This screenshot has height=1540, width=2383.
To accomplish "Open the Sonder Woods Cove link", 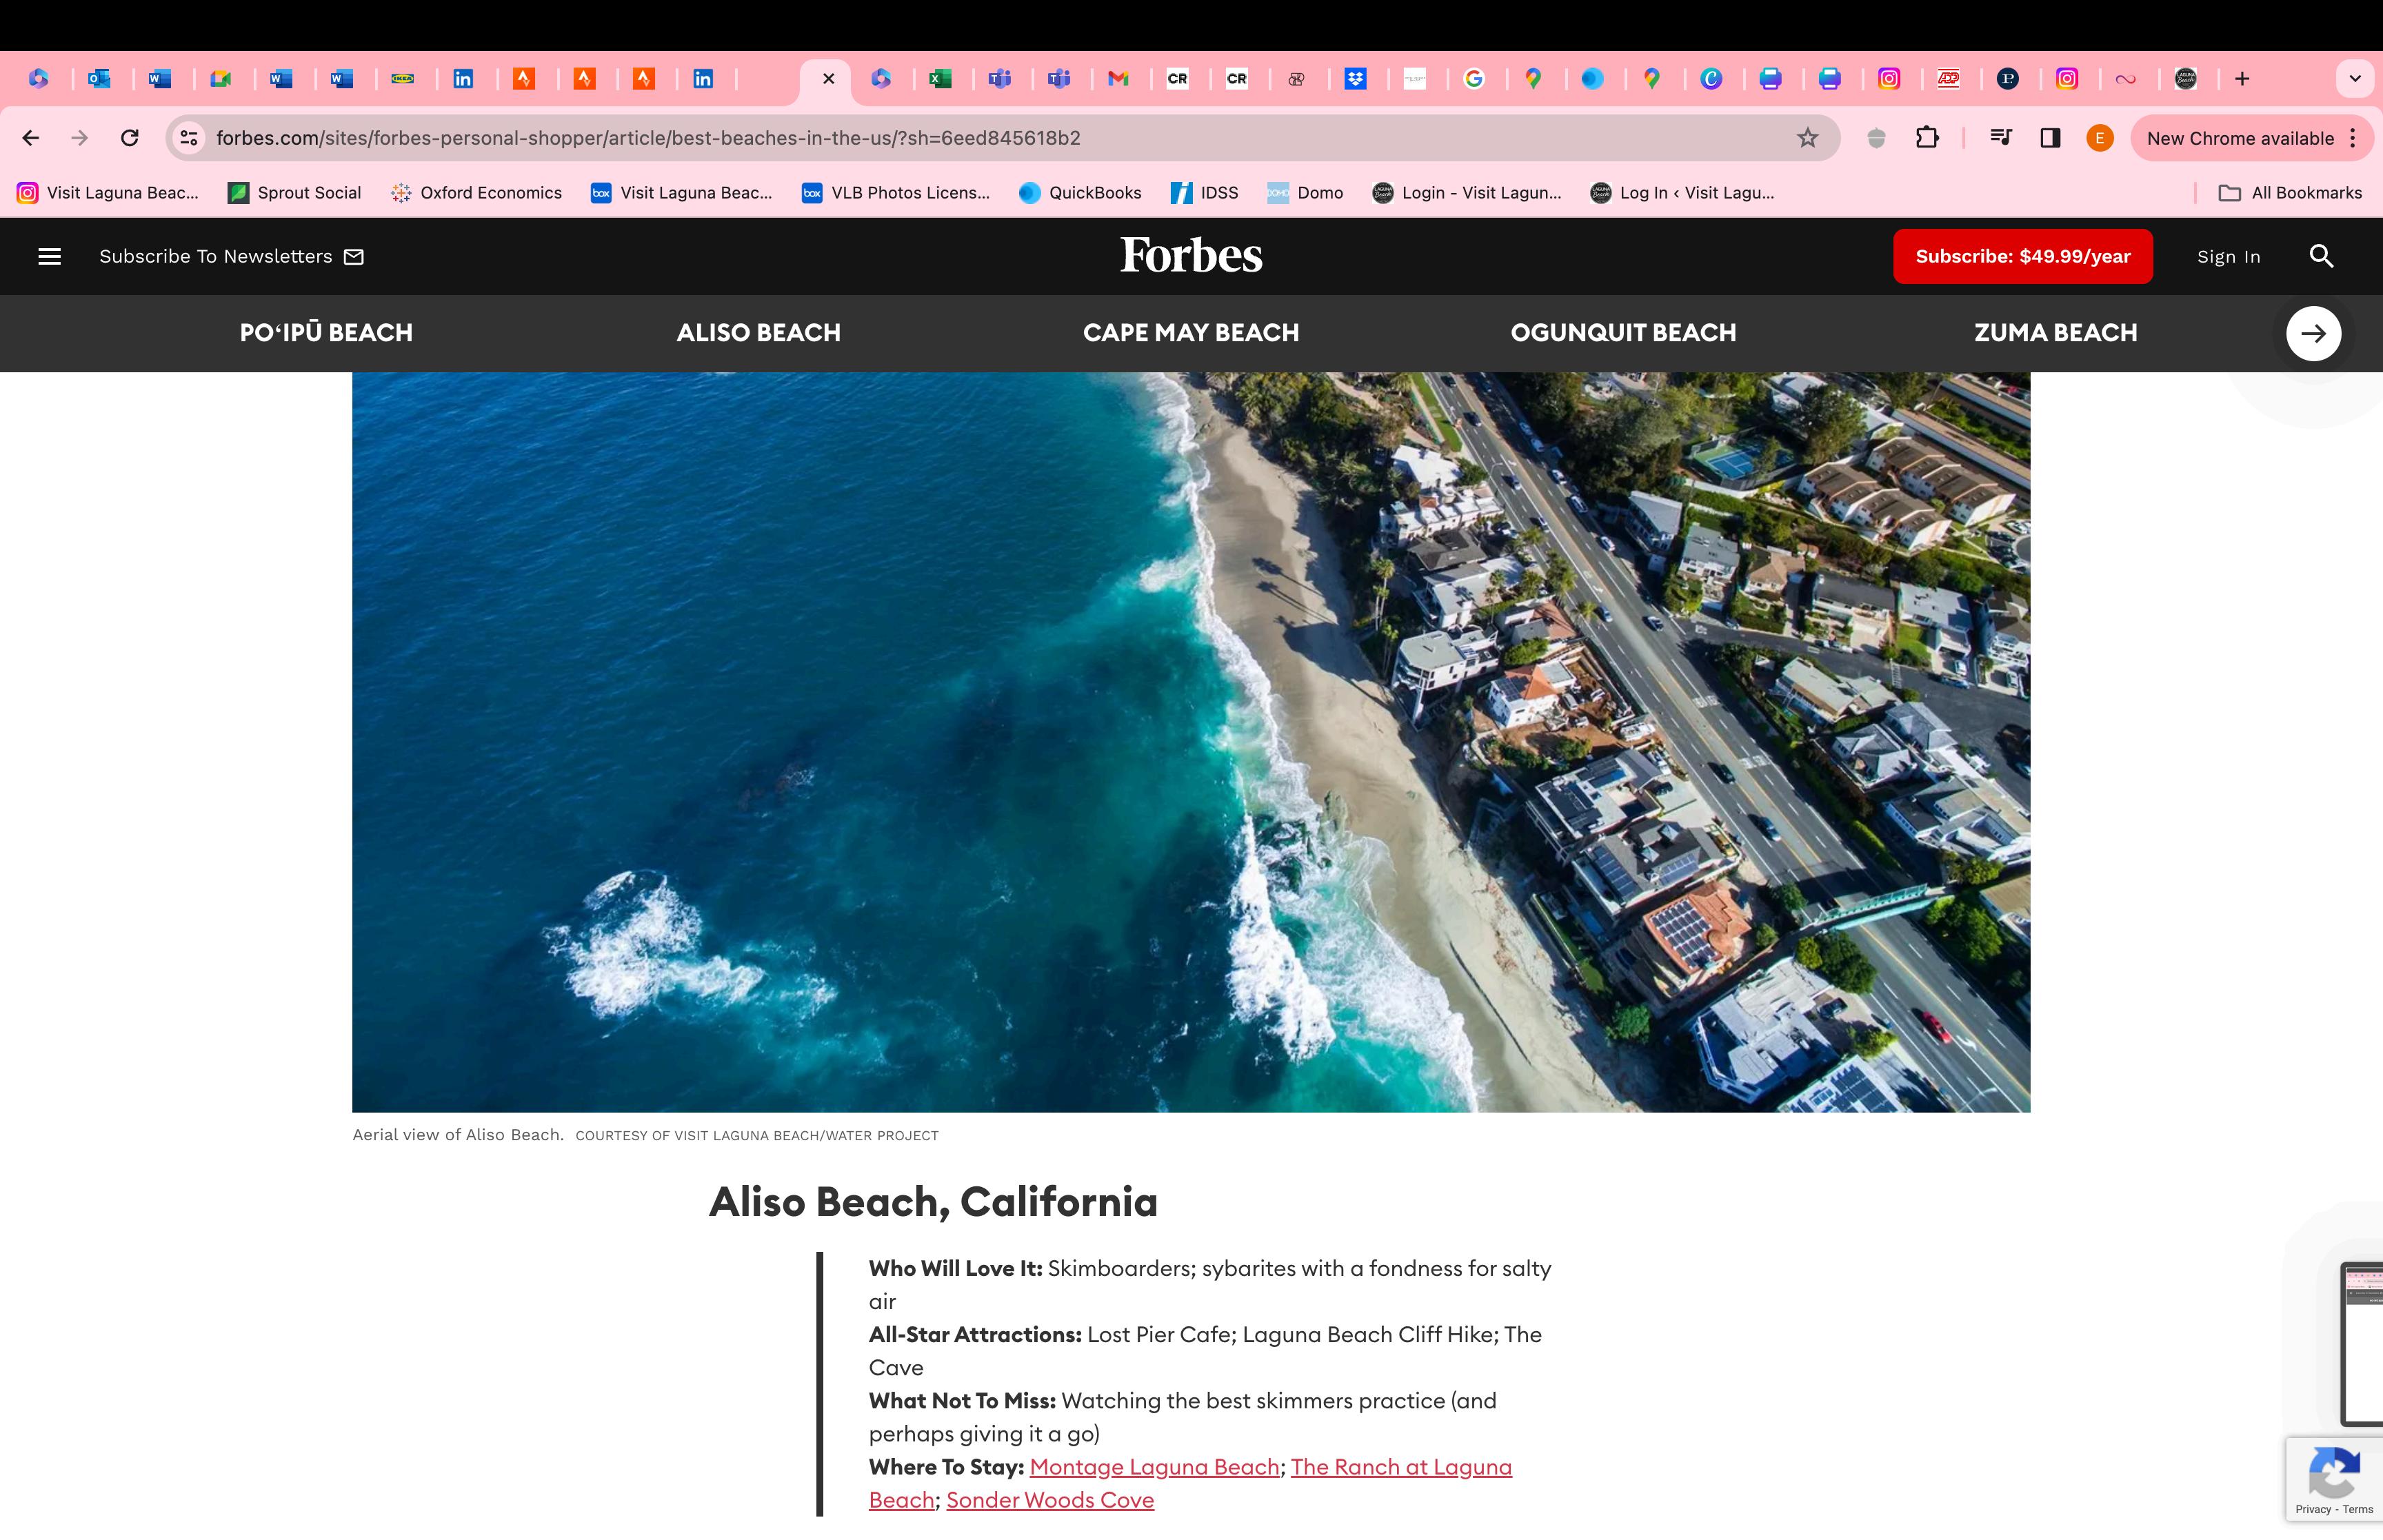I will (1050, 1500).
